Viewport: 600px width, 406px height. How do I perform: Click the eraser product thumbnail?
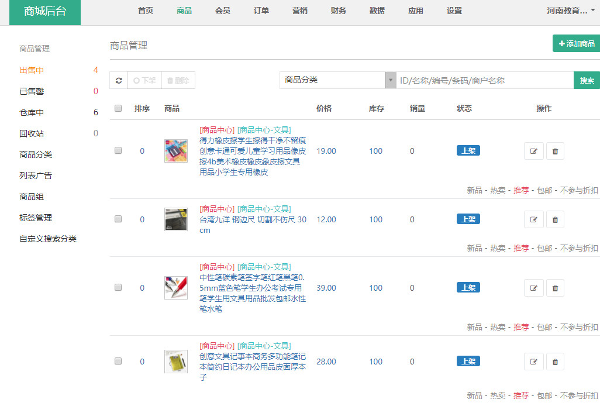coord(176,151)
